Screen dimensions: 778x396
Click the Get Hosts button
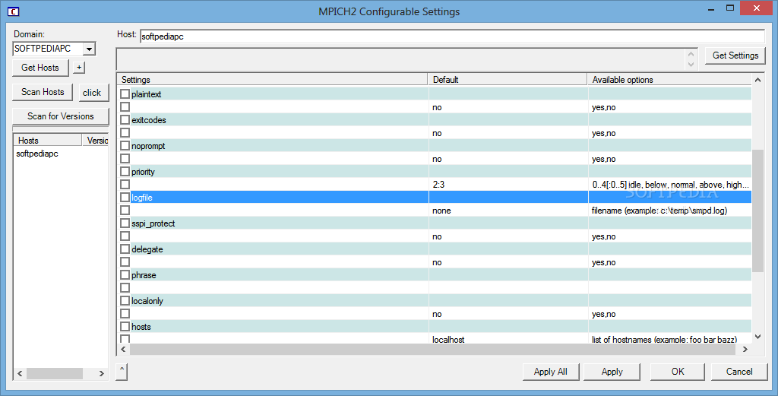tap(40, 68)
